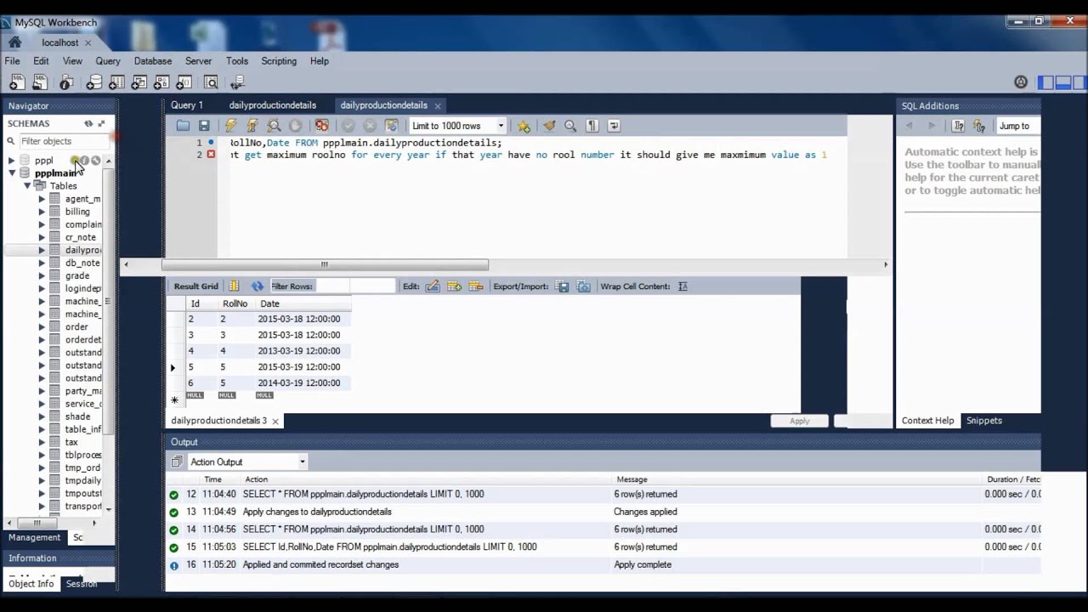Close the active dailyproductiondetails editor tab
This screenshot has height=612, width=1088.
click(x=438, y=105)
